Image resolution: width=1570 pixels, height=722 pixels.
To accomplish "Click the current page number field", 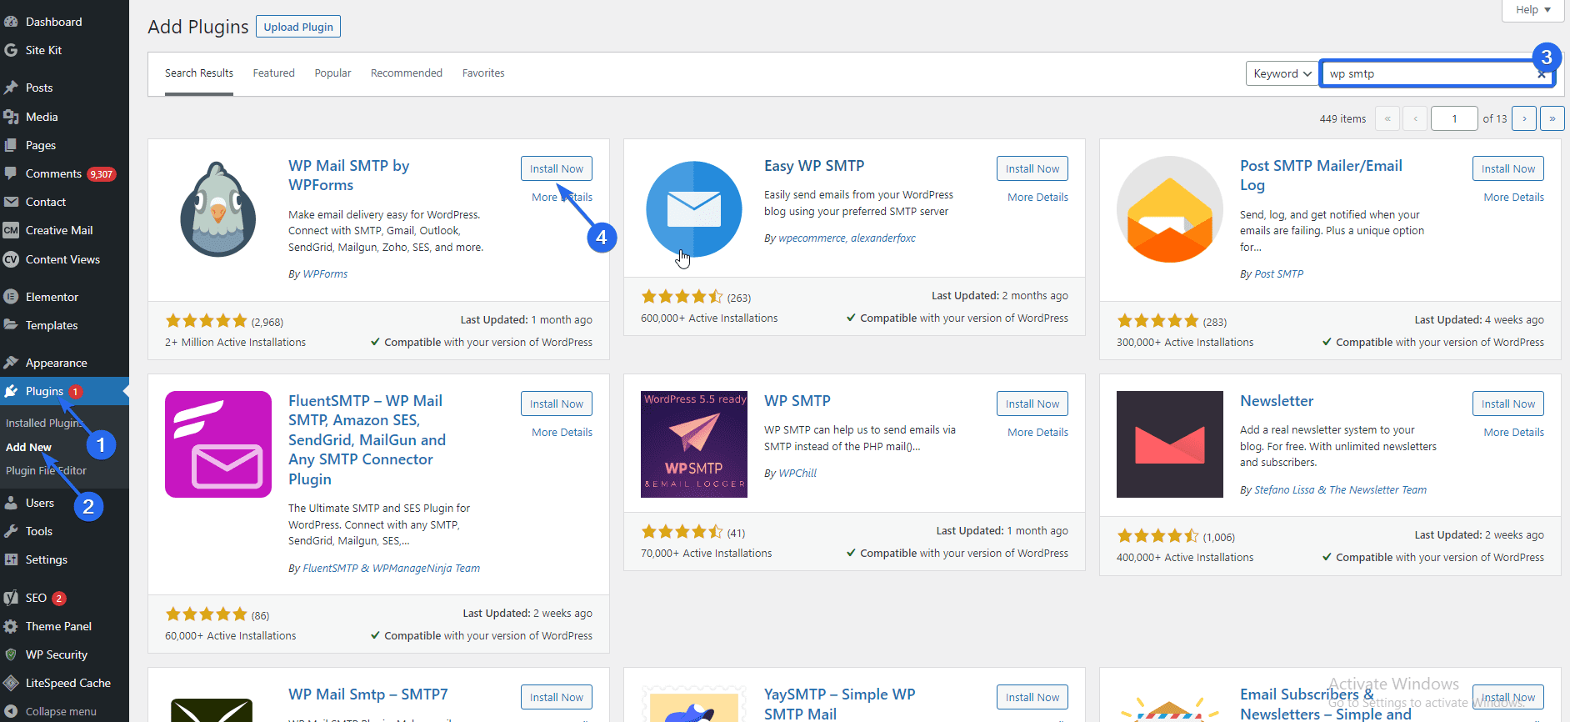I will (x=1454, y=118).
